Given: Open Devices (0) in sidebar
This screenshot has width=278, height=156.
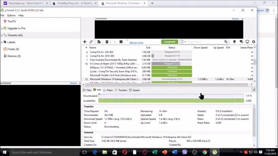Looking at the screenshot, I should [14, 56].
